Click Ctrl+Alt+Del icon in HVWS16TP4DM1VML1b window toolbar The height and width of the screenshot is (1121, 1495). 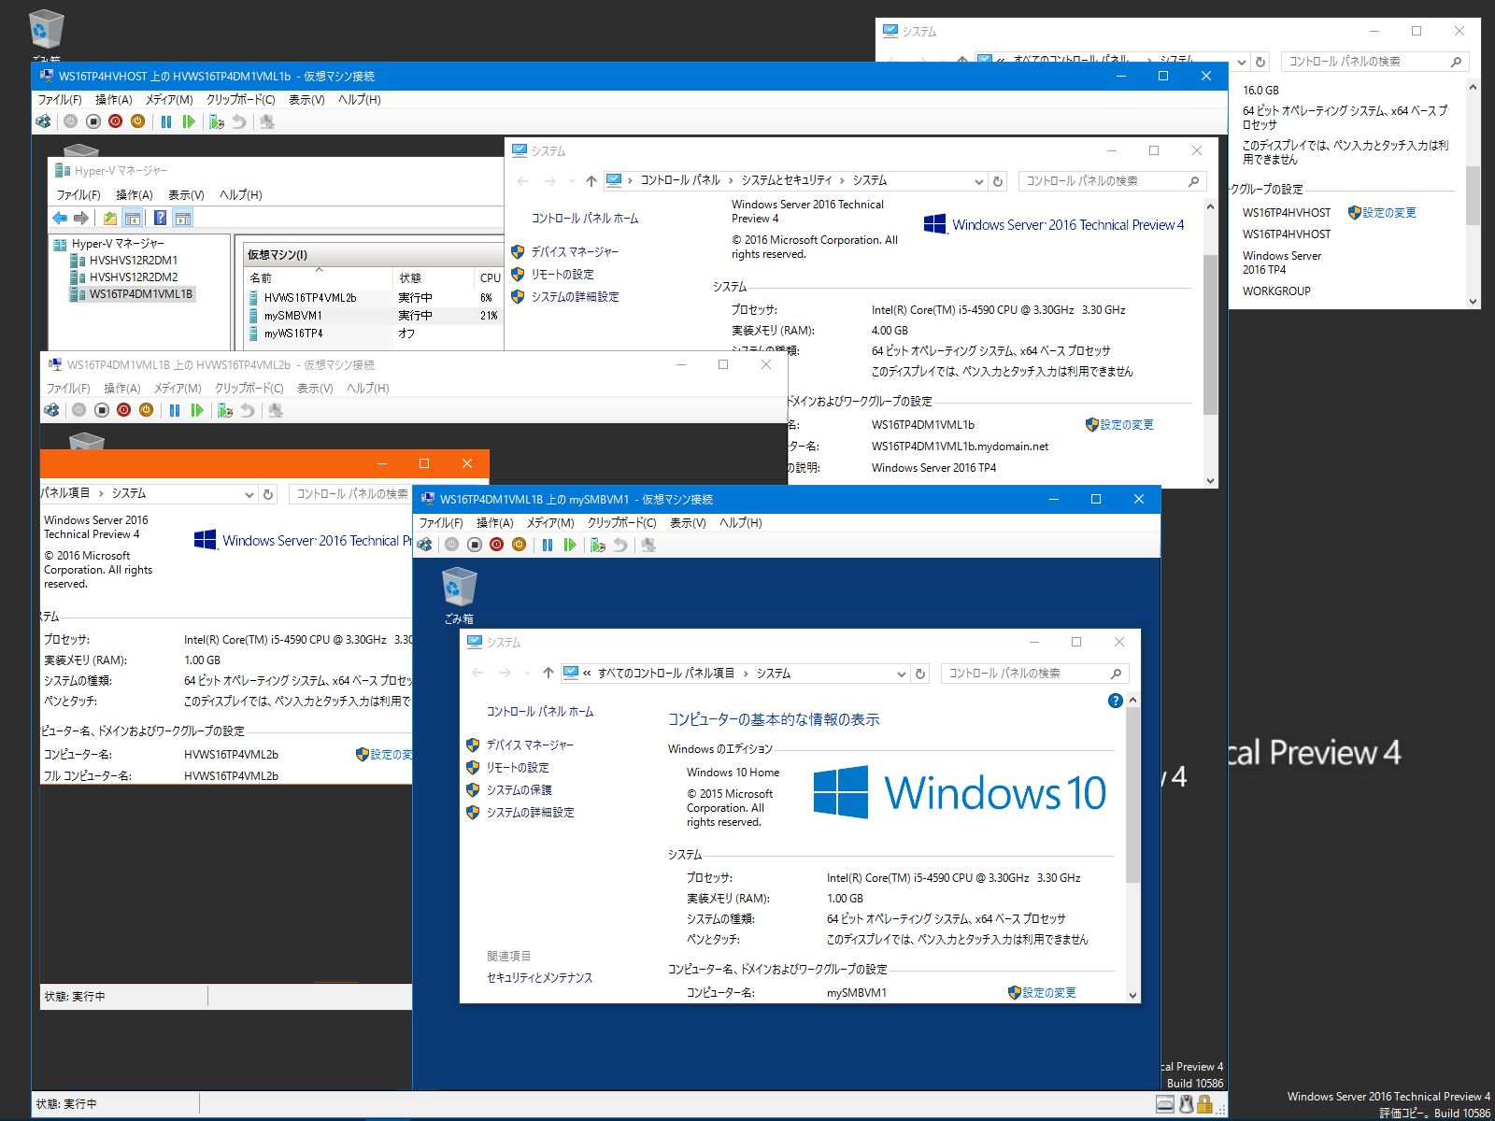coord(43,121)
